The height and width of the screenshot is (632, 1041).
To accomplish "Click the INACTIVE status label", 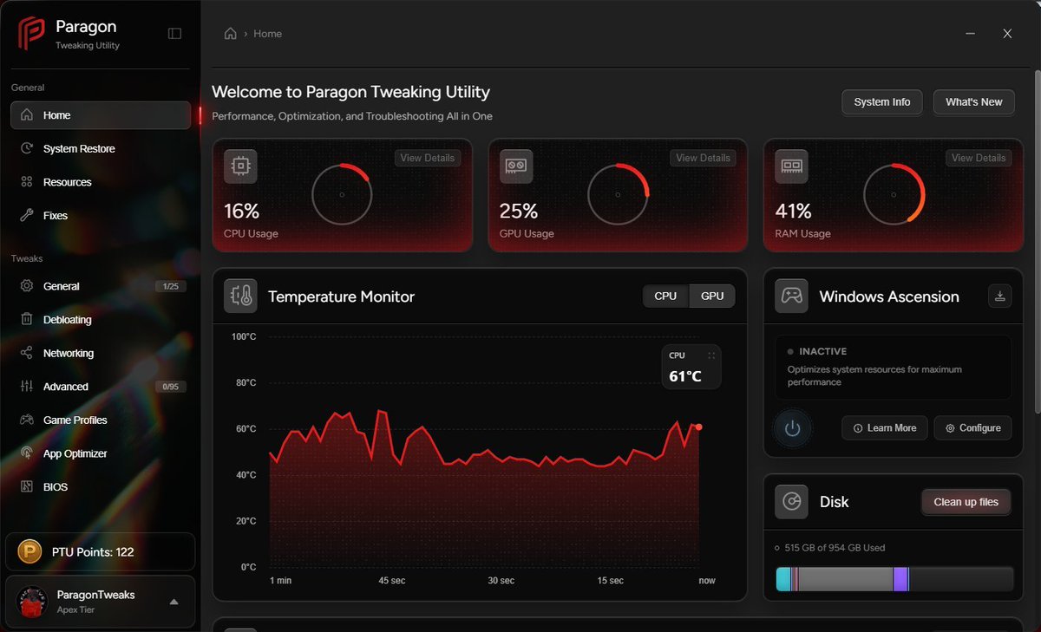I will (x=822, y=352).
